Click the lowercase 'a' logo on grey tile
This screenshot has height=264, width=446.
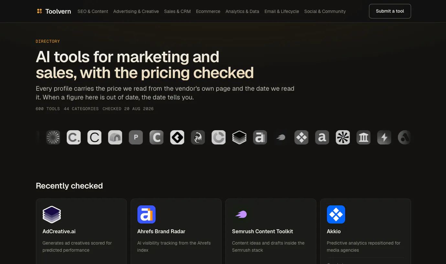(x=322, y=137)
